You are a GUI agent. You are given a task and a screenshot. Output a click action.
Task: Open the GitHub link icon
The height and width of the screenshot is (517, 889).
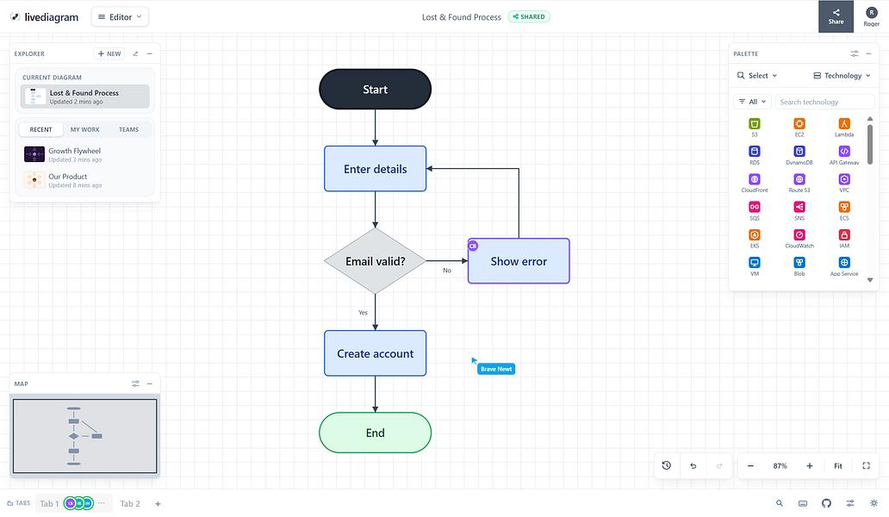(826, 503)
